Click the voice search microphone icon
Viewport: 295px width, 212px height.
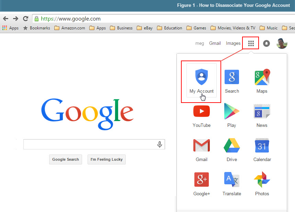click(x=160, y=144)
